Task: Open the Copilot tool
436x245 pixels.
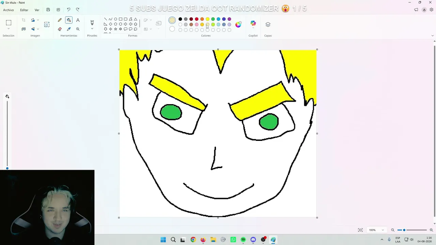Action: click(253, 23)
